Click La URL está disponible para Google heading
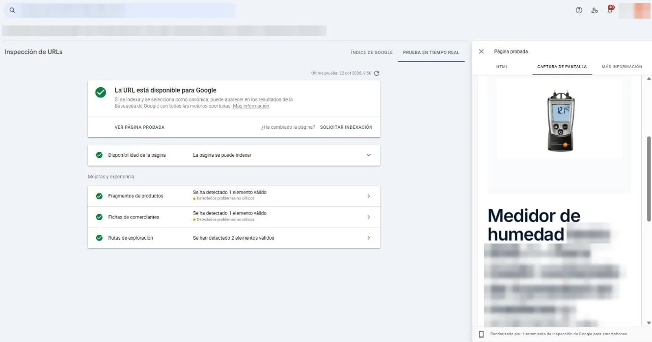Screen dimensions: 652x342 tap(165, 90)
